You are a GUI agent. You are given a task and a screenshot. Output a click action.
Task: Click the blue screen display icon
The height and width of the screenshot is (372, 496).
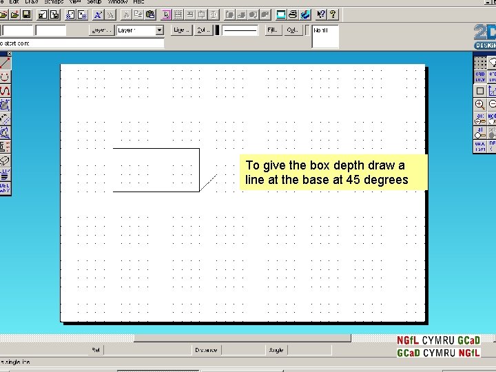281,14
